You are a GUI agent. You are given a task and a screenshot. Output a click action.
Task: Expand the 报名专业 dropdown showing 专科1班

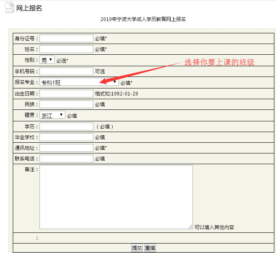(79, 82)
